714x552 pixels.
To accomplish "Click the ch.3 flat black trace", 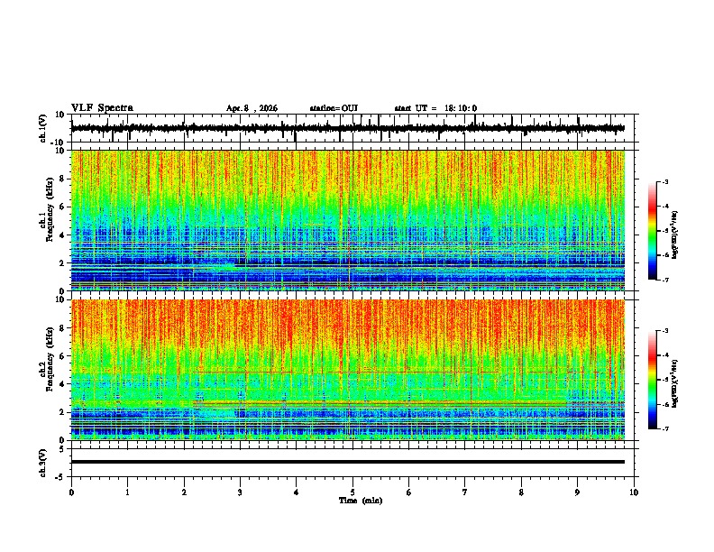I will 348,462.
